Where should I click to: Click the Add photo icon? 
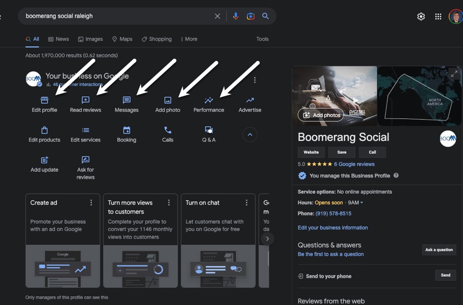[x=168, y=100]
